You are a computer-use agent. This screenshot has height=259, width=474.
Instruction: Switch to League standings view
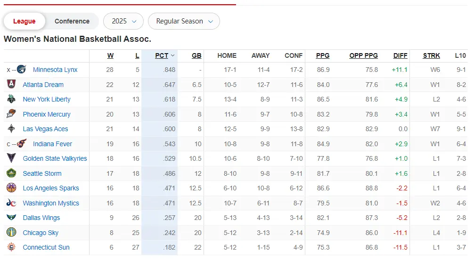click(x=25, y=21)
